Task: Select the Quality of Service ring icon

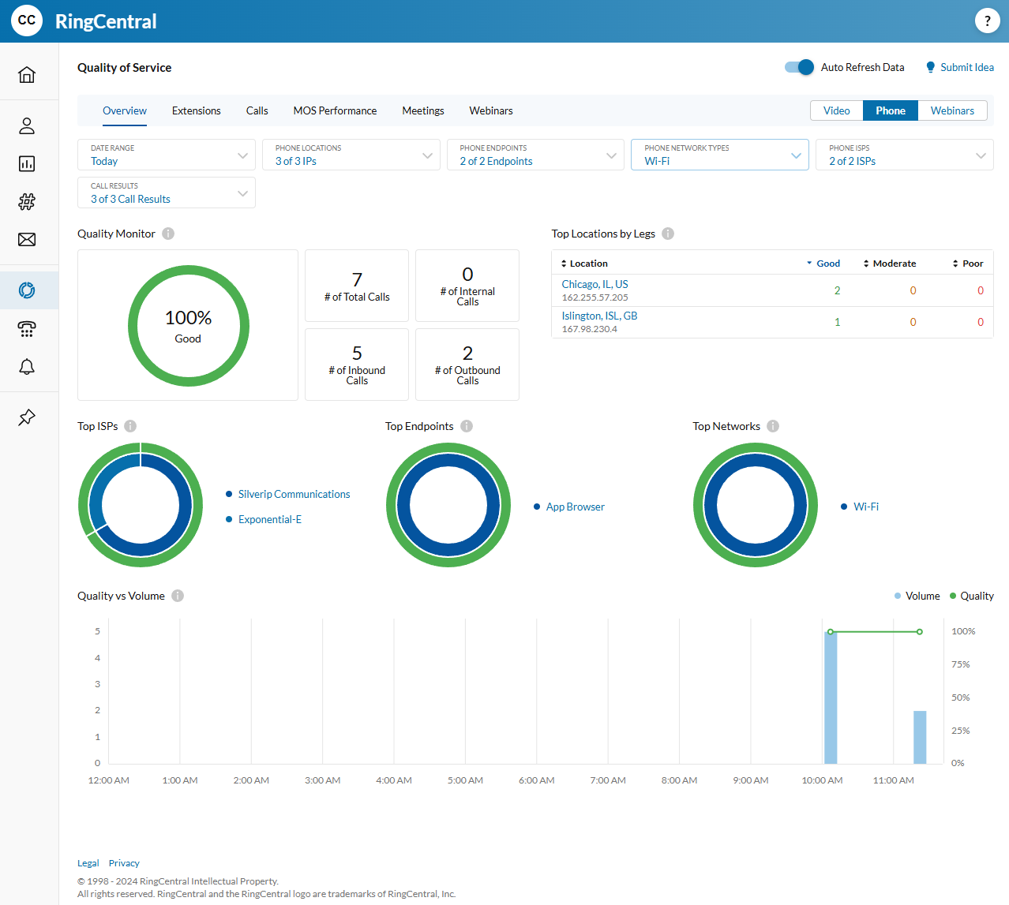Action: pyautogui.click(x=28, y=290)
